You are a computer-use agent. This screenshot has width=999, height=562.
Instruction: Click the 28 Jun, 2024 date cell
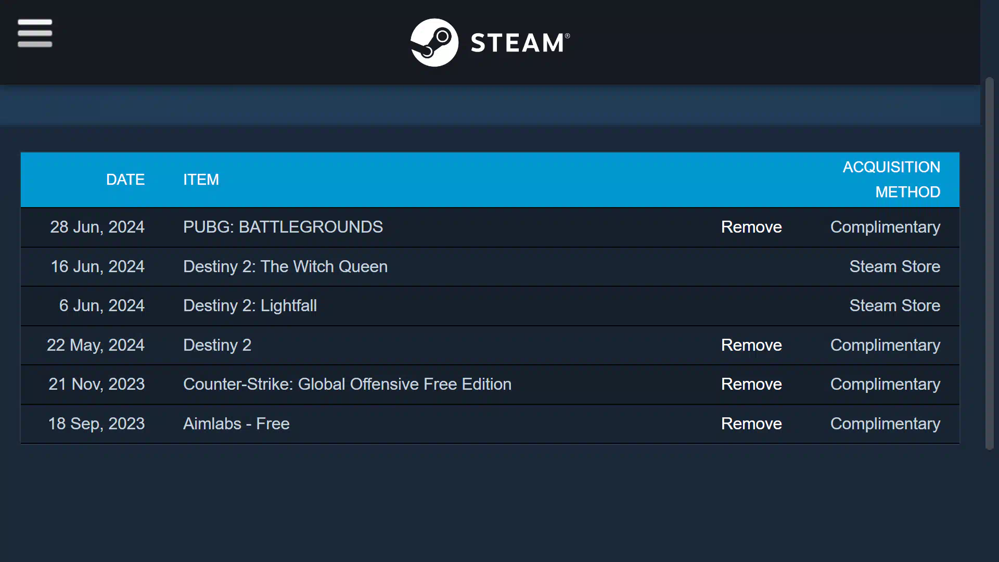[97, 227]
